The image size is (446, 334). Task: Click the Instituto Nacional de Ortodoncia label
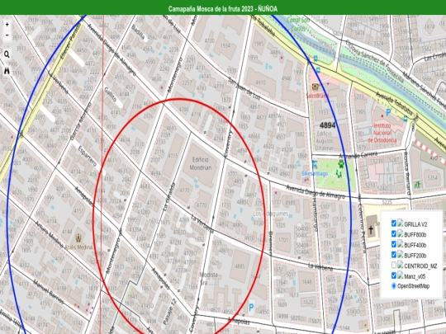[x=382, y=133]
